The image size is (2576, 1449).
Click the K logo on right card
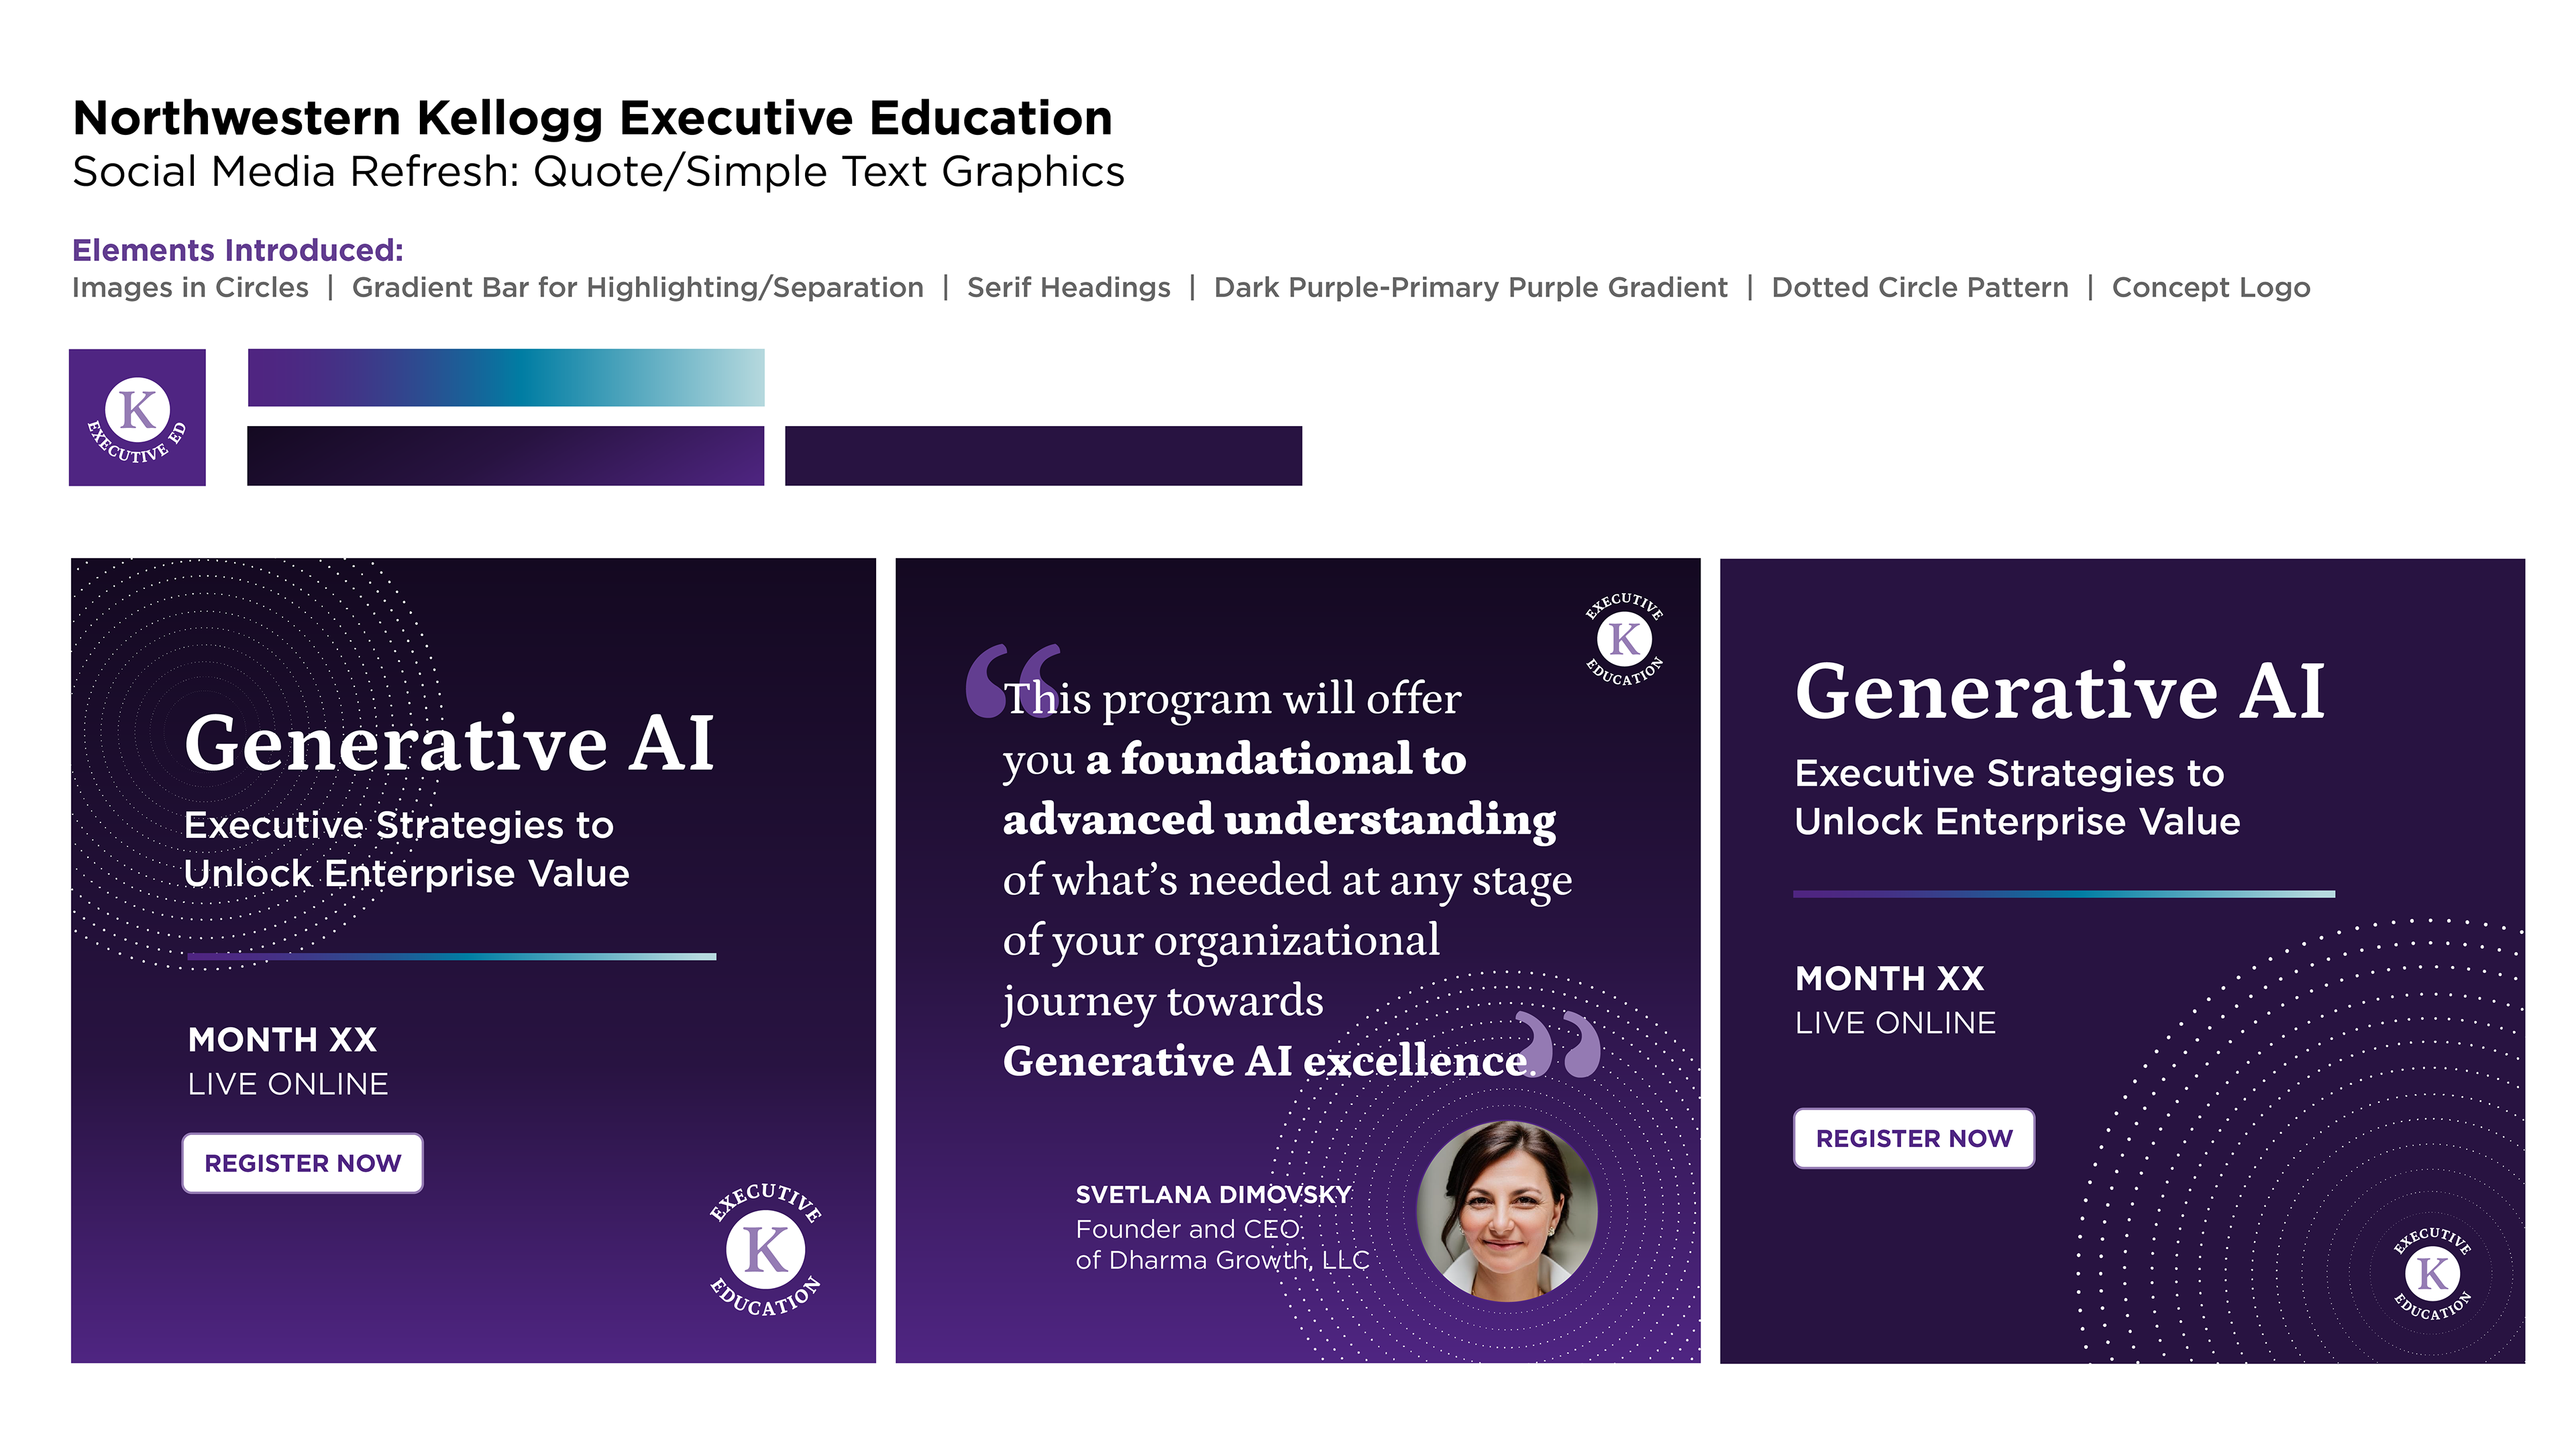pyautogui.click(x=2432, y=1273)
